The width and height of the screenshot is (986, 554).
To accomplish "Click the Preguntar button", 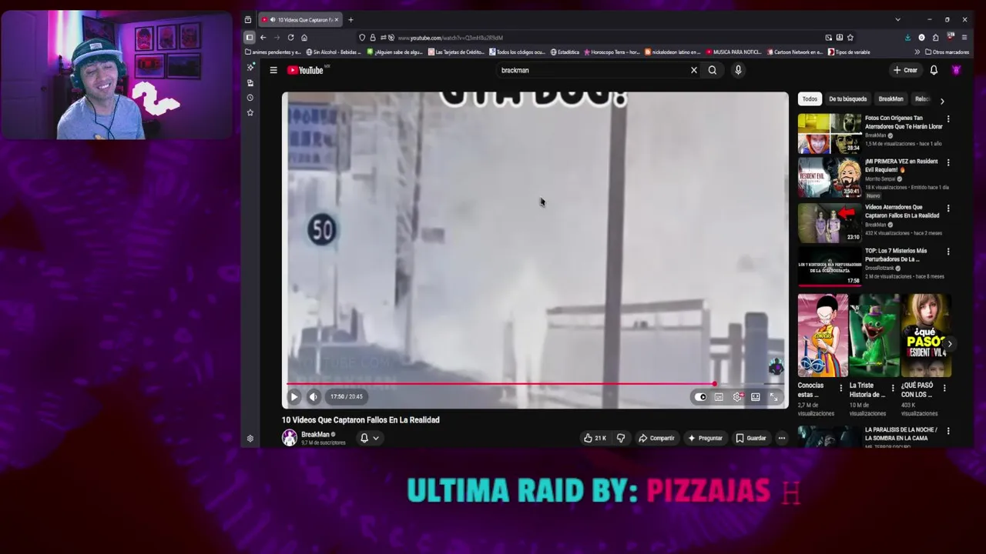I will tap(705, 438).
